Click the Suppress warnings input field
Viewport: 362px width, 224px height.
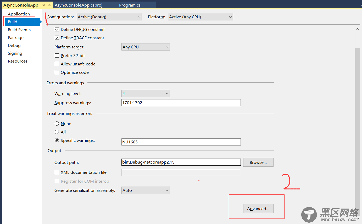(181, 103)
